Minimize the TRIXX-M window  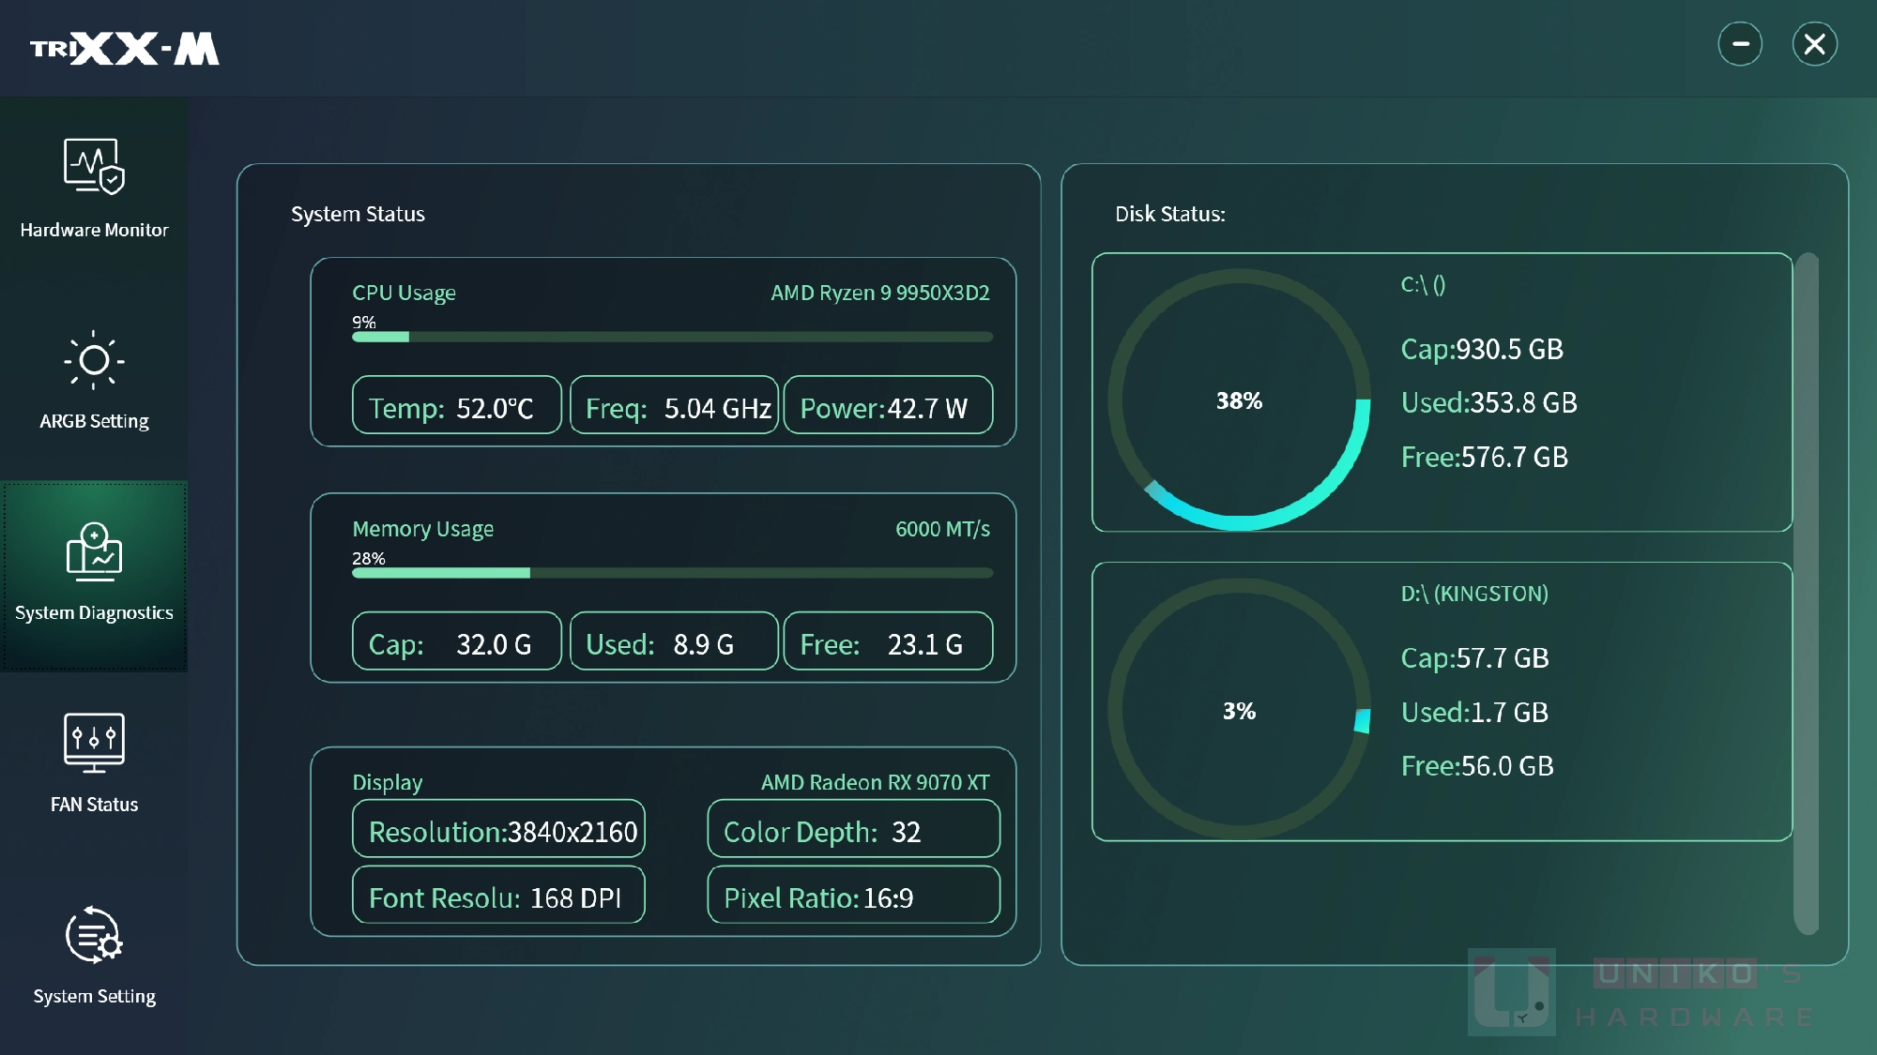tap(1740, 44)
